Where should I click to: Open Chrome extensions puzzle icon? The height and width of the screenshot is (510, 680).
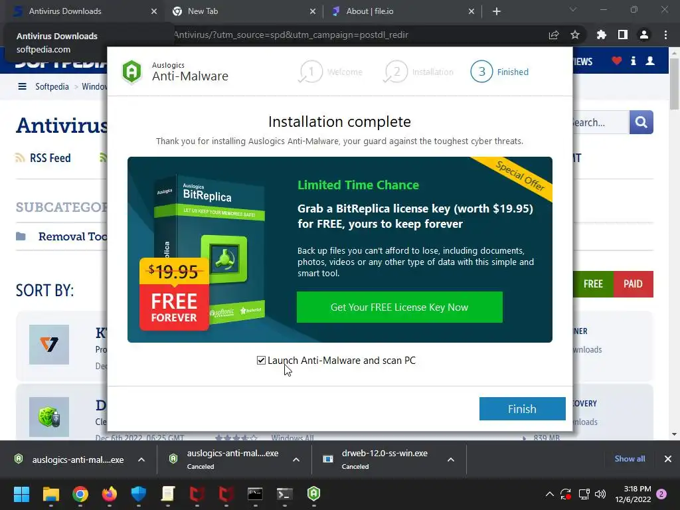pyautogui.click(x=602, y=35)
